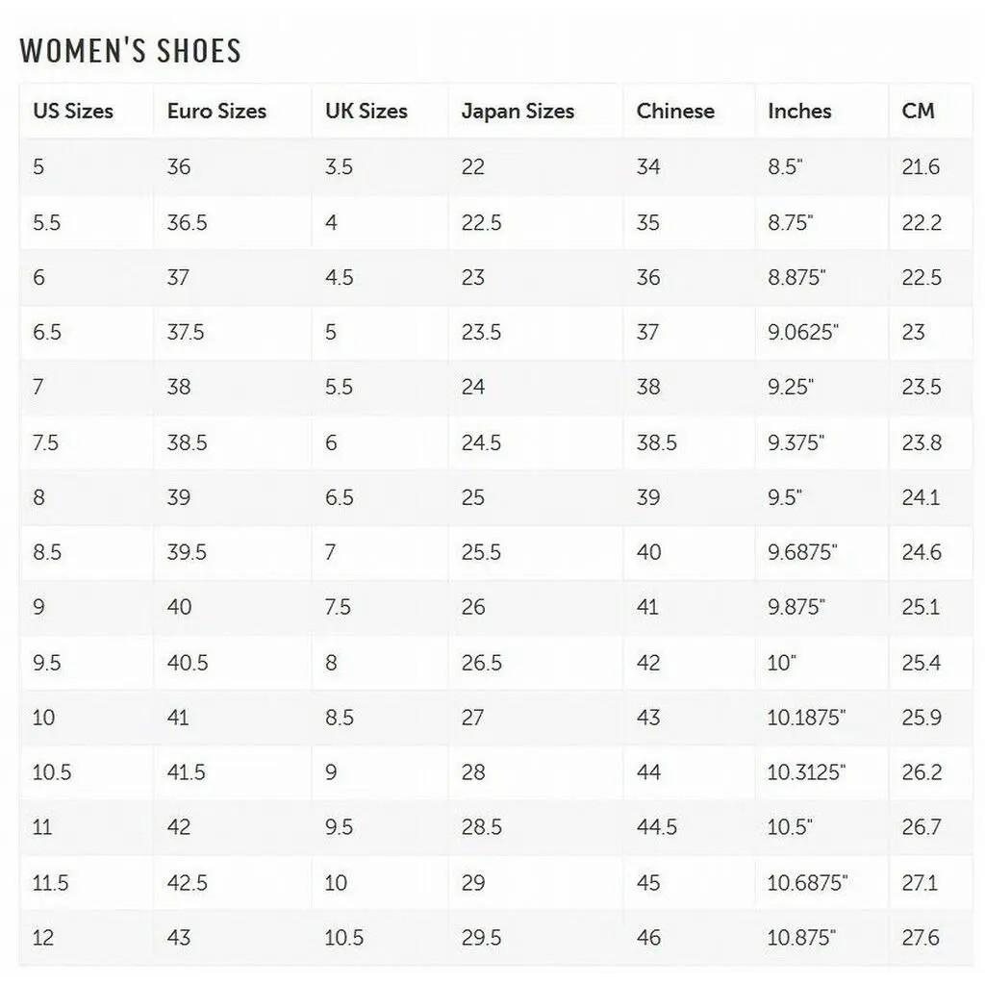Click the Chinese column header
The image size is (985, 985).
click(x=675, y=112)
